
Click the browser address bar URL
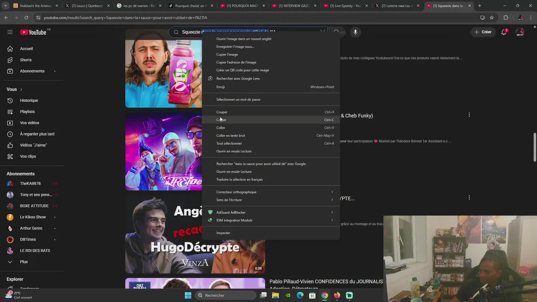[126, 18]
